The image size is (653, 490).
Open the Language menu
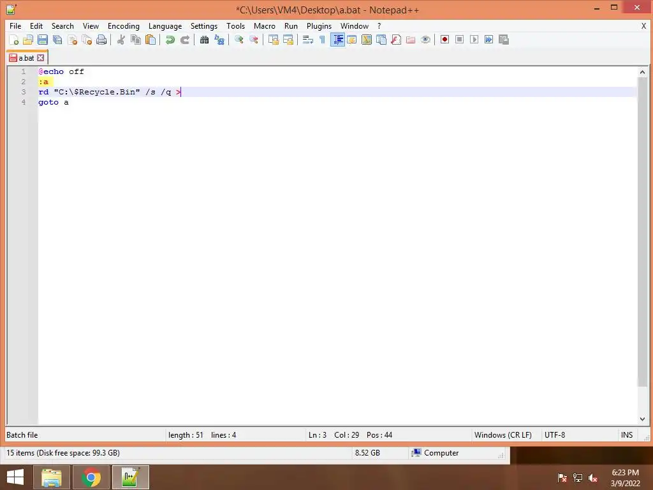165,26
